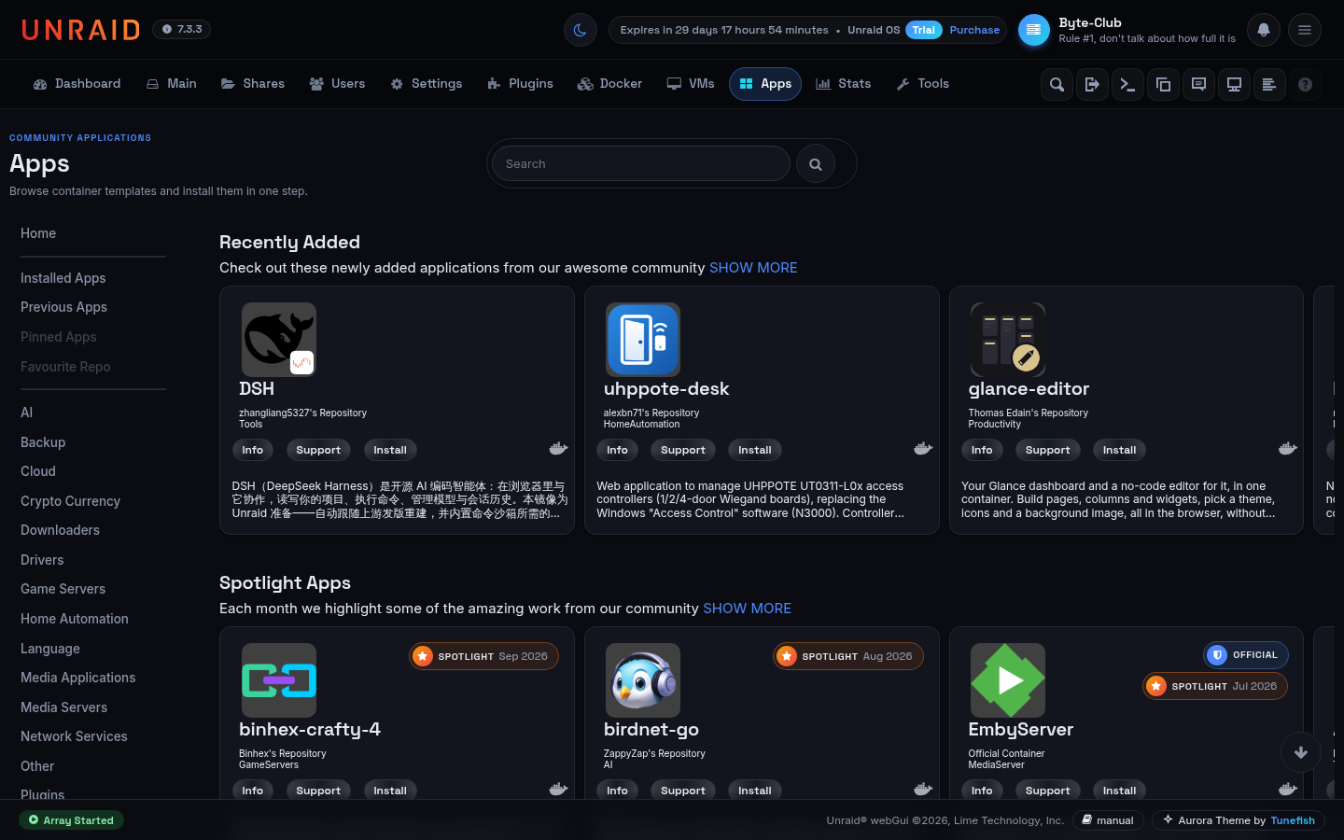Click the copy windows icon in toolbar
1344x840 pixels.
click(1163, 84)
